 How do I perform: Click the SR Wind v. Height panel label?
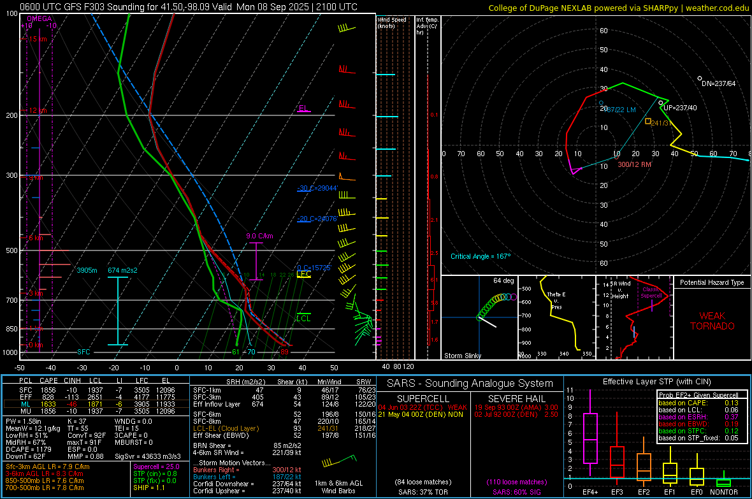coord(620,290)
